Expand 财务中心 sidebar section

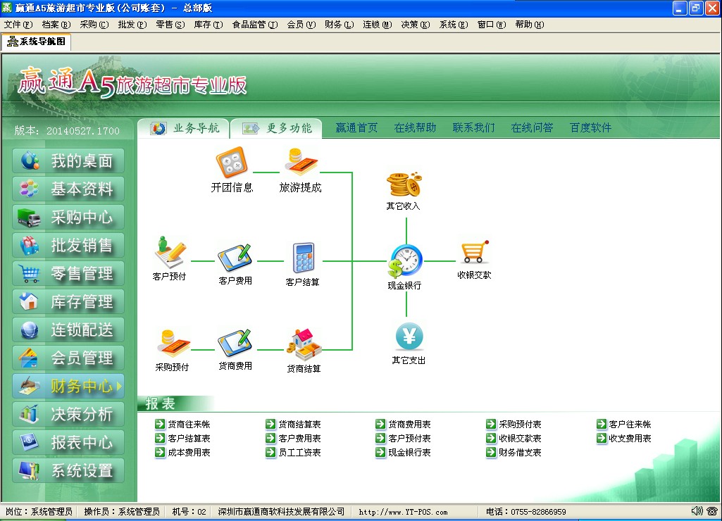[x=68, y=387]
